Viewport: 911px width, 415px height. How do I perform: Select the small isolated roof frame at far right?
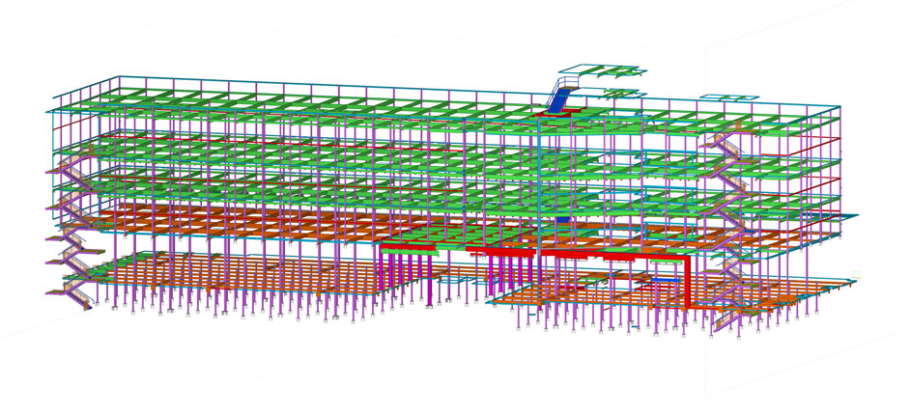tap(726, 97)
